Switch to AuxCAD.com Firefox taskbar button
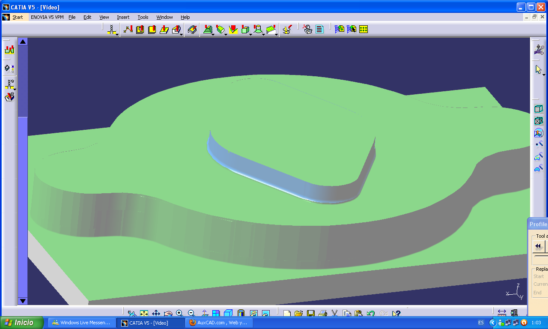Screen dimensions: 548x329 point(219,323)
